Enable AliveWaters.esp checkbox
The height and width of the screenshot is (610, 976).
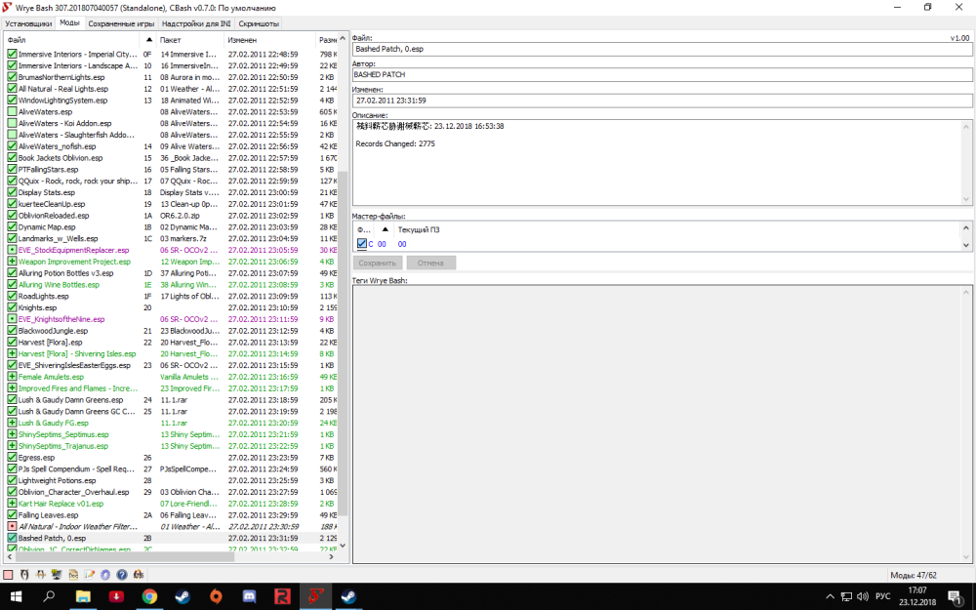pos(12,111)
